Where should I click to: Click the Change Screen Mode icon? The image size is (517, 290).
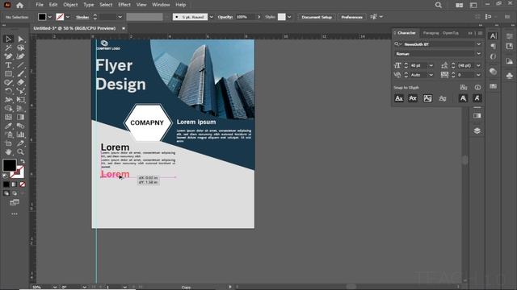pos(15,202)
